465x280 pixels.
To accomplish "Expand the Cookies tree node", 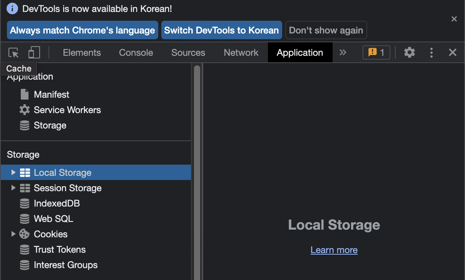I will (13, 234).
